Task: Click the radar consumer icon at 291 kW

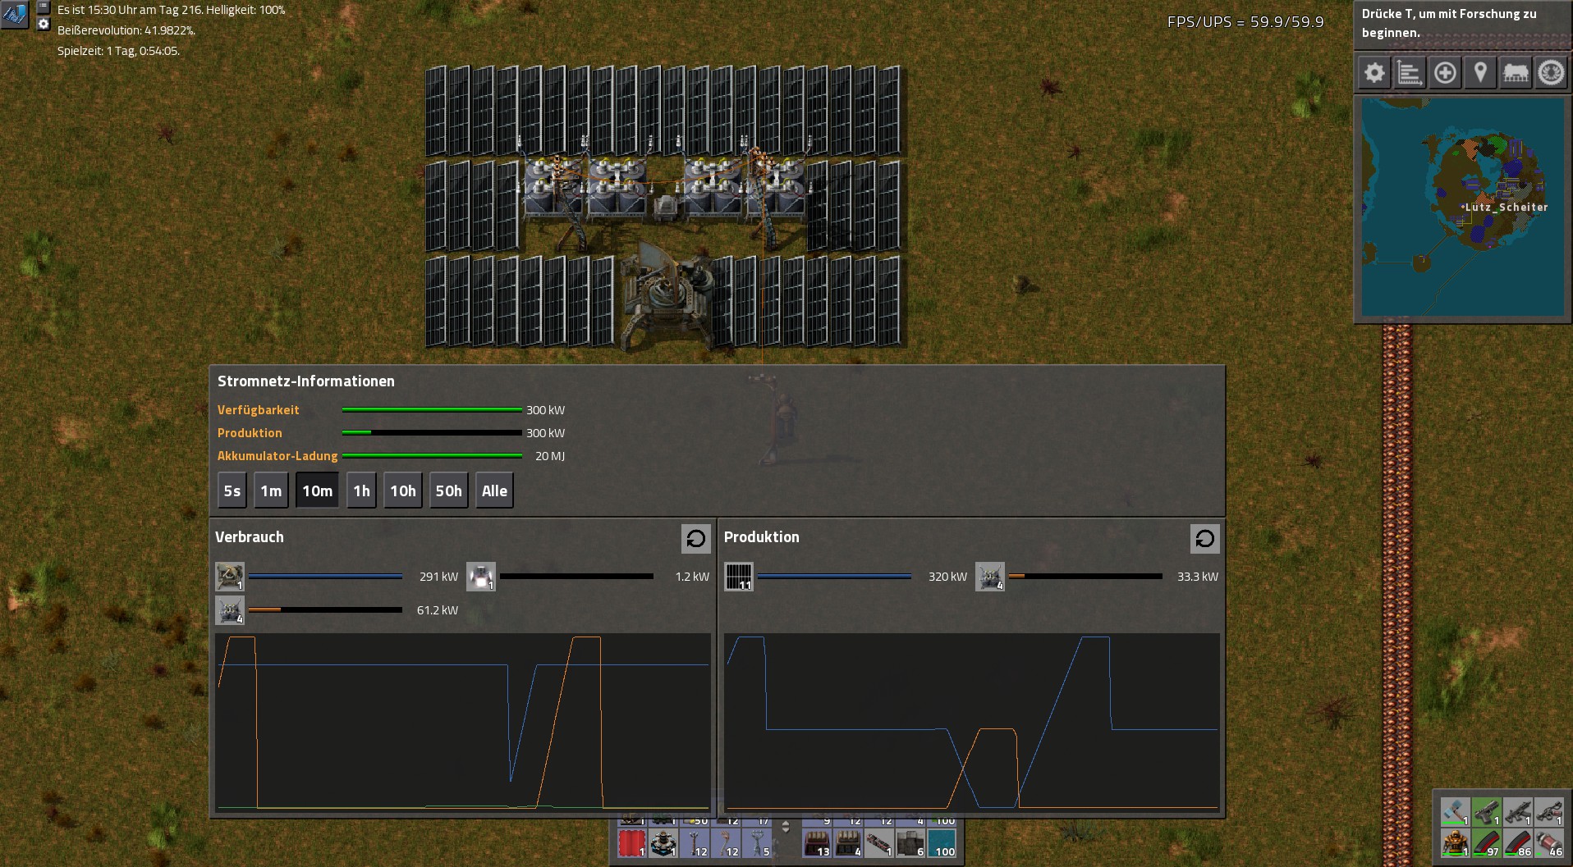Action: pyautogui.click(x=230, y=577)
